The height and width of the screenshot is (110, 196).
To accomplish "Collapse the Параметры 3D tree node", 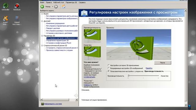I will coord(42,36).
